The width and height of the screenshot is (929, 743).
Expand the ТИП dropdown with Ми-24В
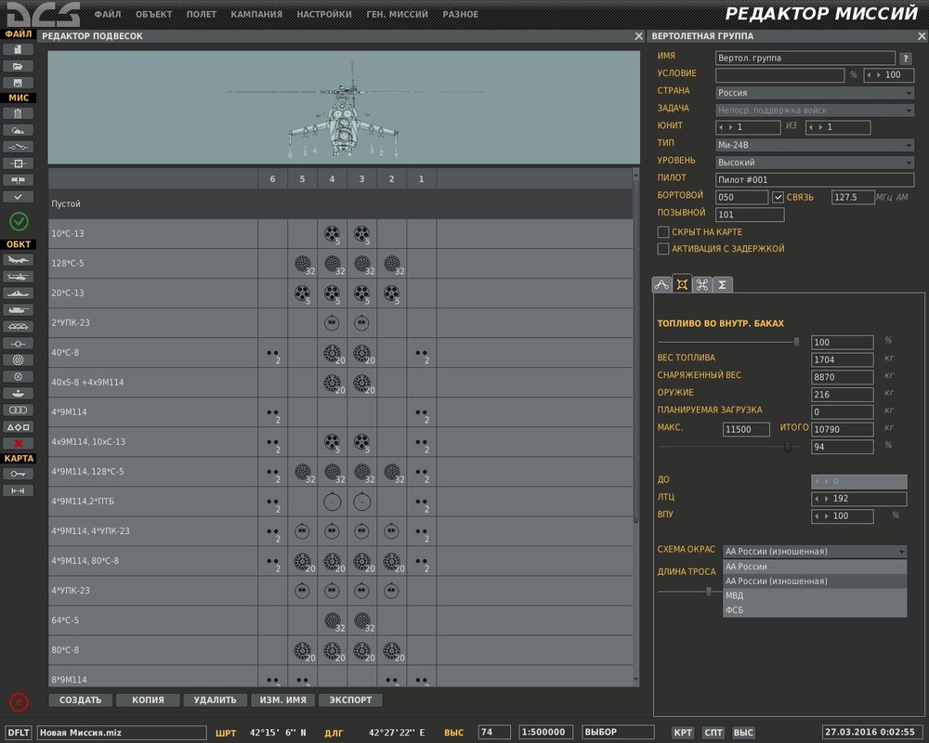point(815,145)
